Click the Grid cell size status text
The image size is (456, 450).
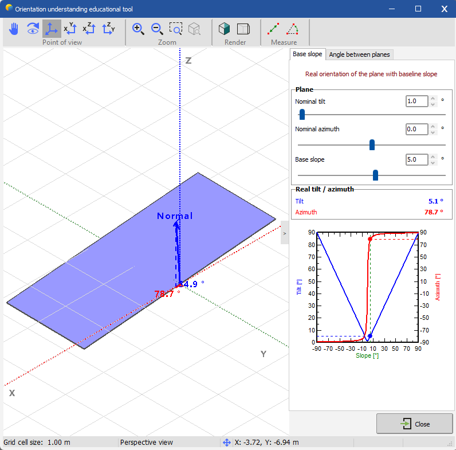click(37, 443)
